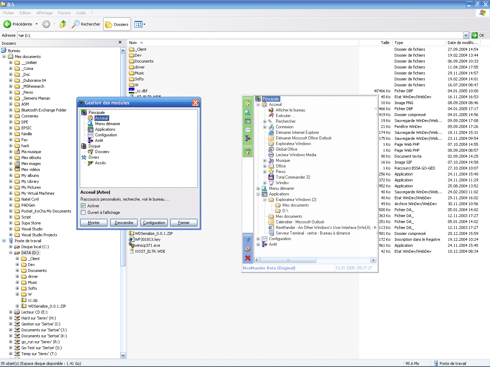Click the down-arrow icon in NexMander blue sidebar
This screenshot has width=490, height=367.
pyautogui.click(x=248, y=240)
